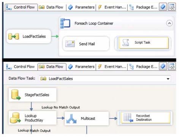
Task: Click the toolbar button right of the diamond, upper pane
Action: 172,7
